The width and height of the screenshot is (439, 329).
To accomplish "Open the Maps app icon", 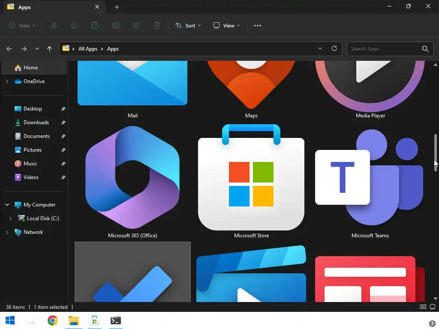I will coord(251,84).
